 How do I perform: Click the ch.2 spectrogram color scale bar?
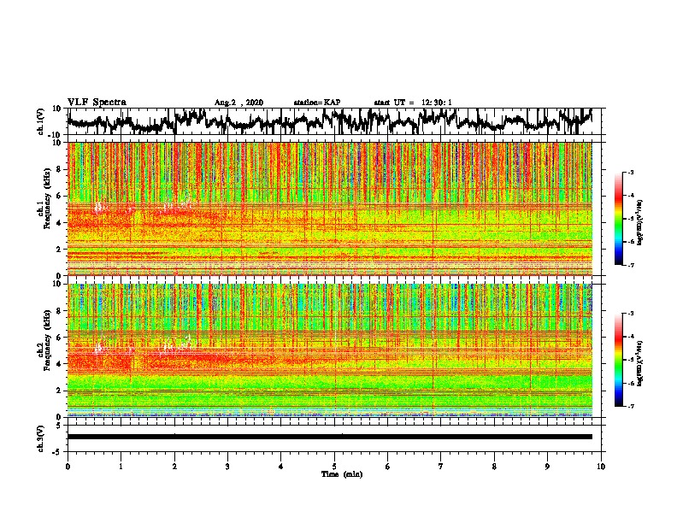pos(619,360)
